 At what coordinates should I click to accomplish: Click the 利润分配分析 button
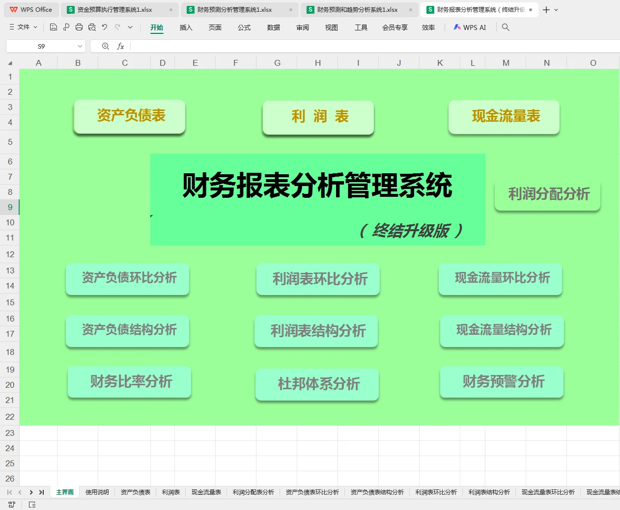pos(548,194)
